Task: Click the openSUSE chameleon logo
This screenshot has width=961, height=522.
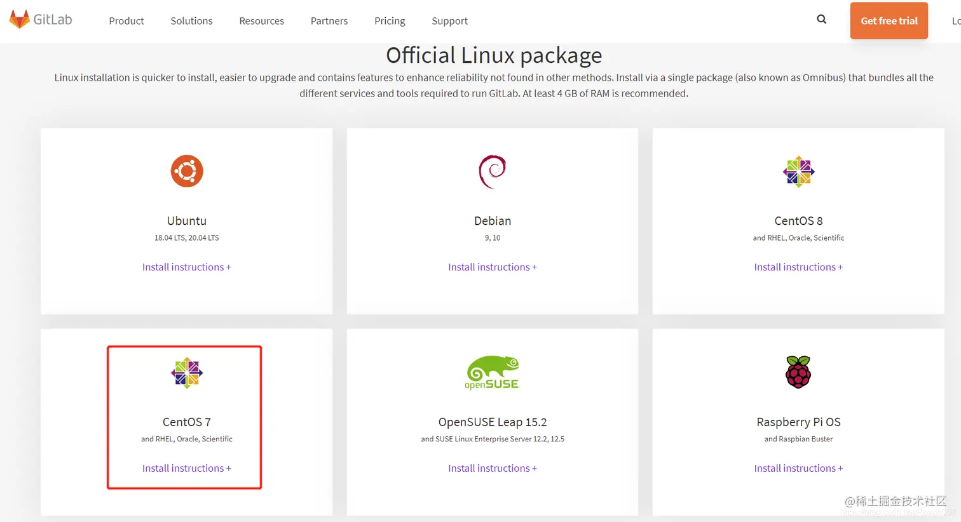Action: (493, 373)
